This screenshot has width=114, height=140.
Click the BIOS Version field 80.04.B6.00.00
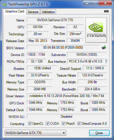coord(63,48)
